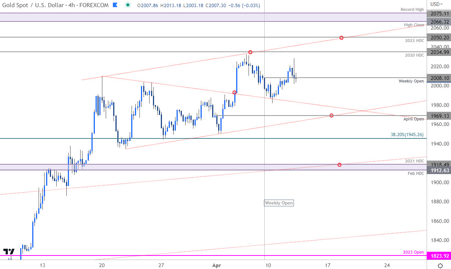The width and height of the screenshot is (451, 269).
Task: Select the red circle marker at 2034.99
Action: click(250, 52)
